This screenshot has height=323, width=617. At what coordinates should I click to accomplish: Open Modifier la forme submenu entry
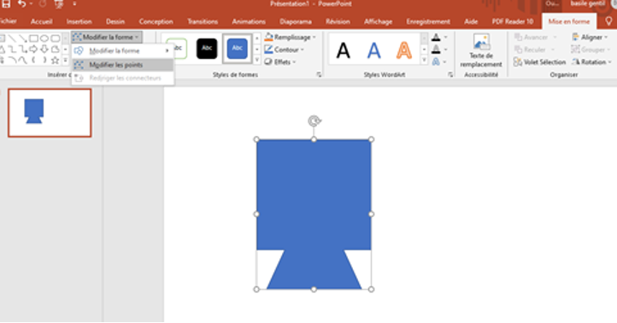coord(123,50)
